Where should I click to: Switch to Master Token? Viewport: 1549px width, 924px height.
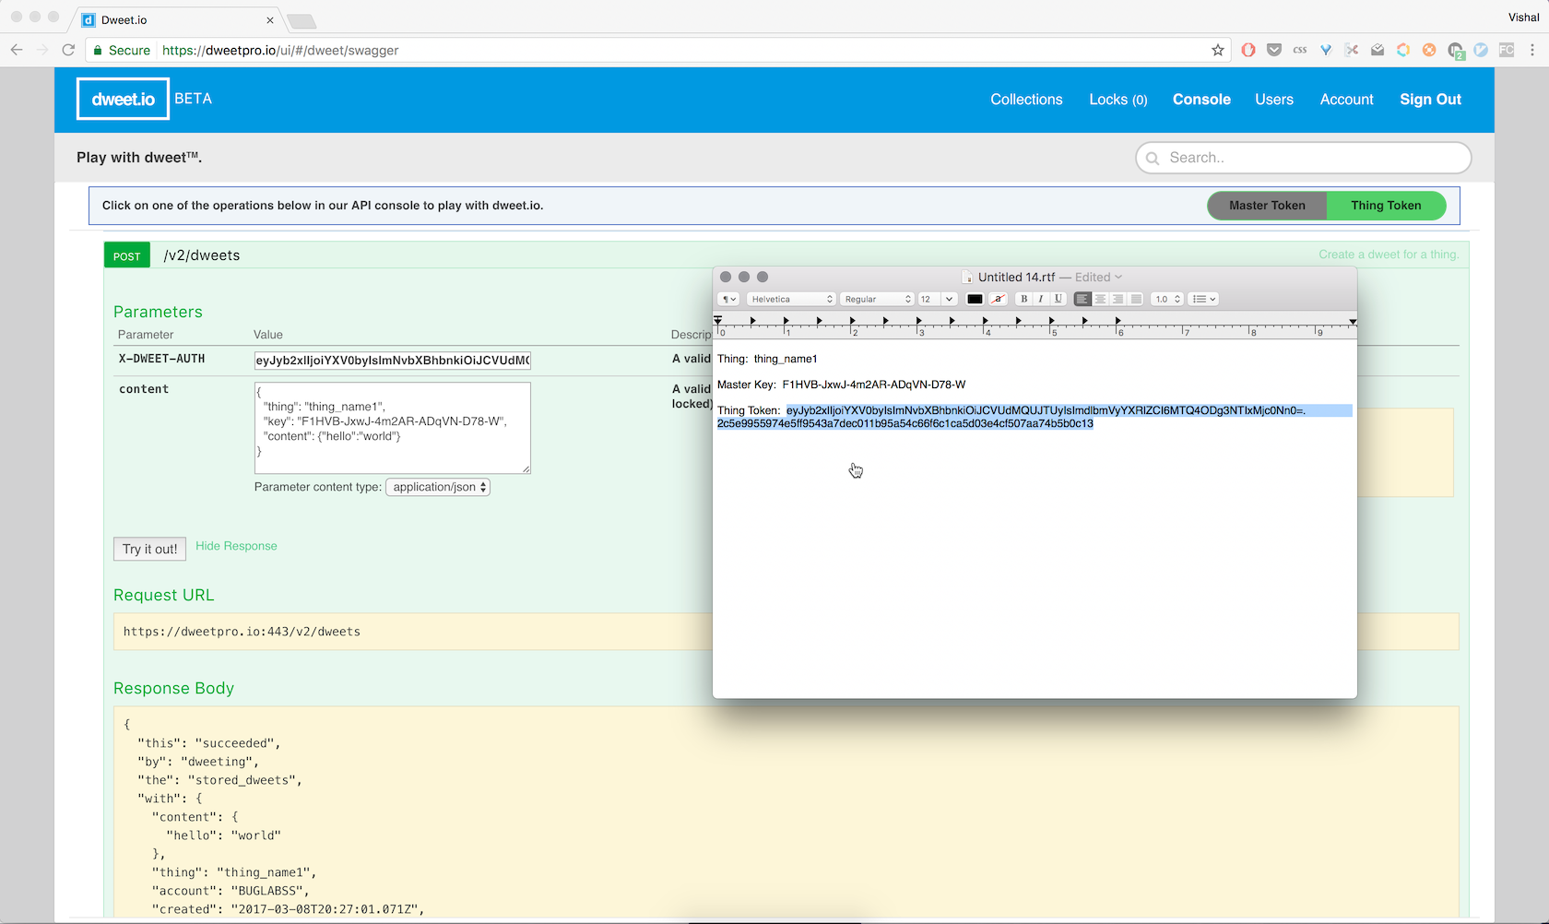pos(1267,206)
